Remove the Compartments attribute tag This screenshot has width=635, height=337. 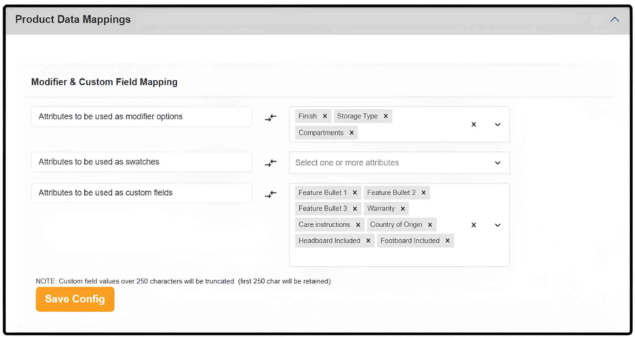[352, 133]
